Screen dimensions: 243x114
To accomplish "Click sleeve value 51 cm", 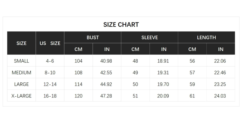I will click(135, 96).
